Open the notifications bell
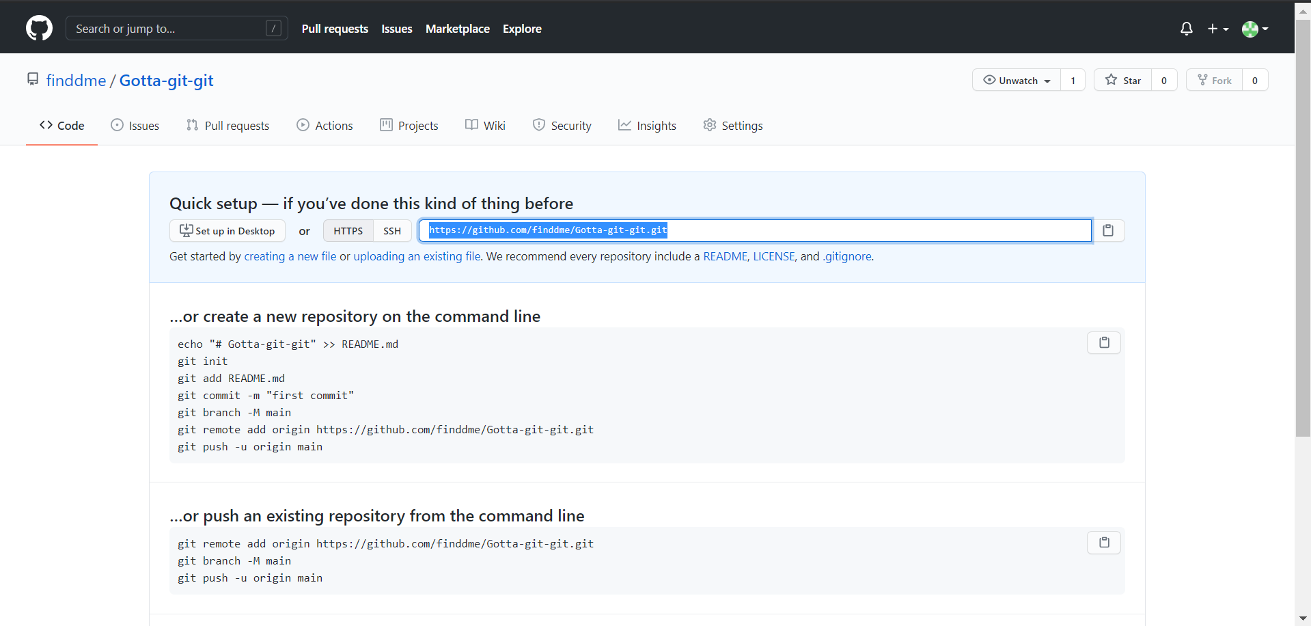Screen dimensions: 1311x626 point(1187,29)
